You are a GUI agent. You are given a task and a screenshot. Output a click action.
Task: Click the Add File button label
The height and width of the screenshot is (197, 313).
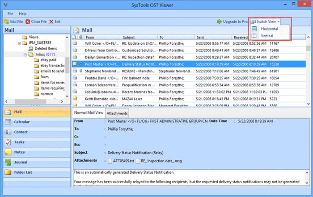pyautogui.click(x=16, y=21)
